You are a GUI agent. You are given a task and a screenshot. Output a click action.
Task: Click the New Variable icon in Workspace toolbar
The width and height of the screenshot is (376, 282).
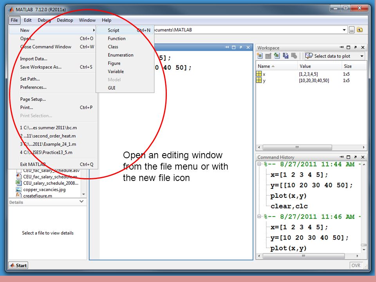tap(259, 56)
